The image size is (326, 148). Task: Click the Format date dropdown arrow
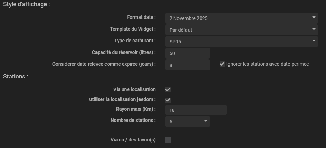314,18
